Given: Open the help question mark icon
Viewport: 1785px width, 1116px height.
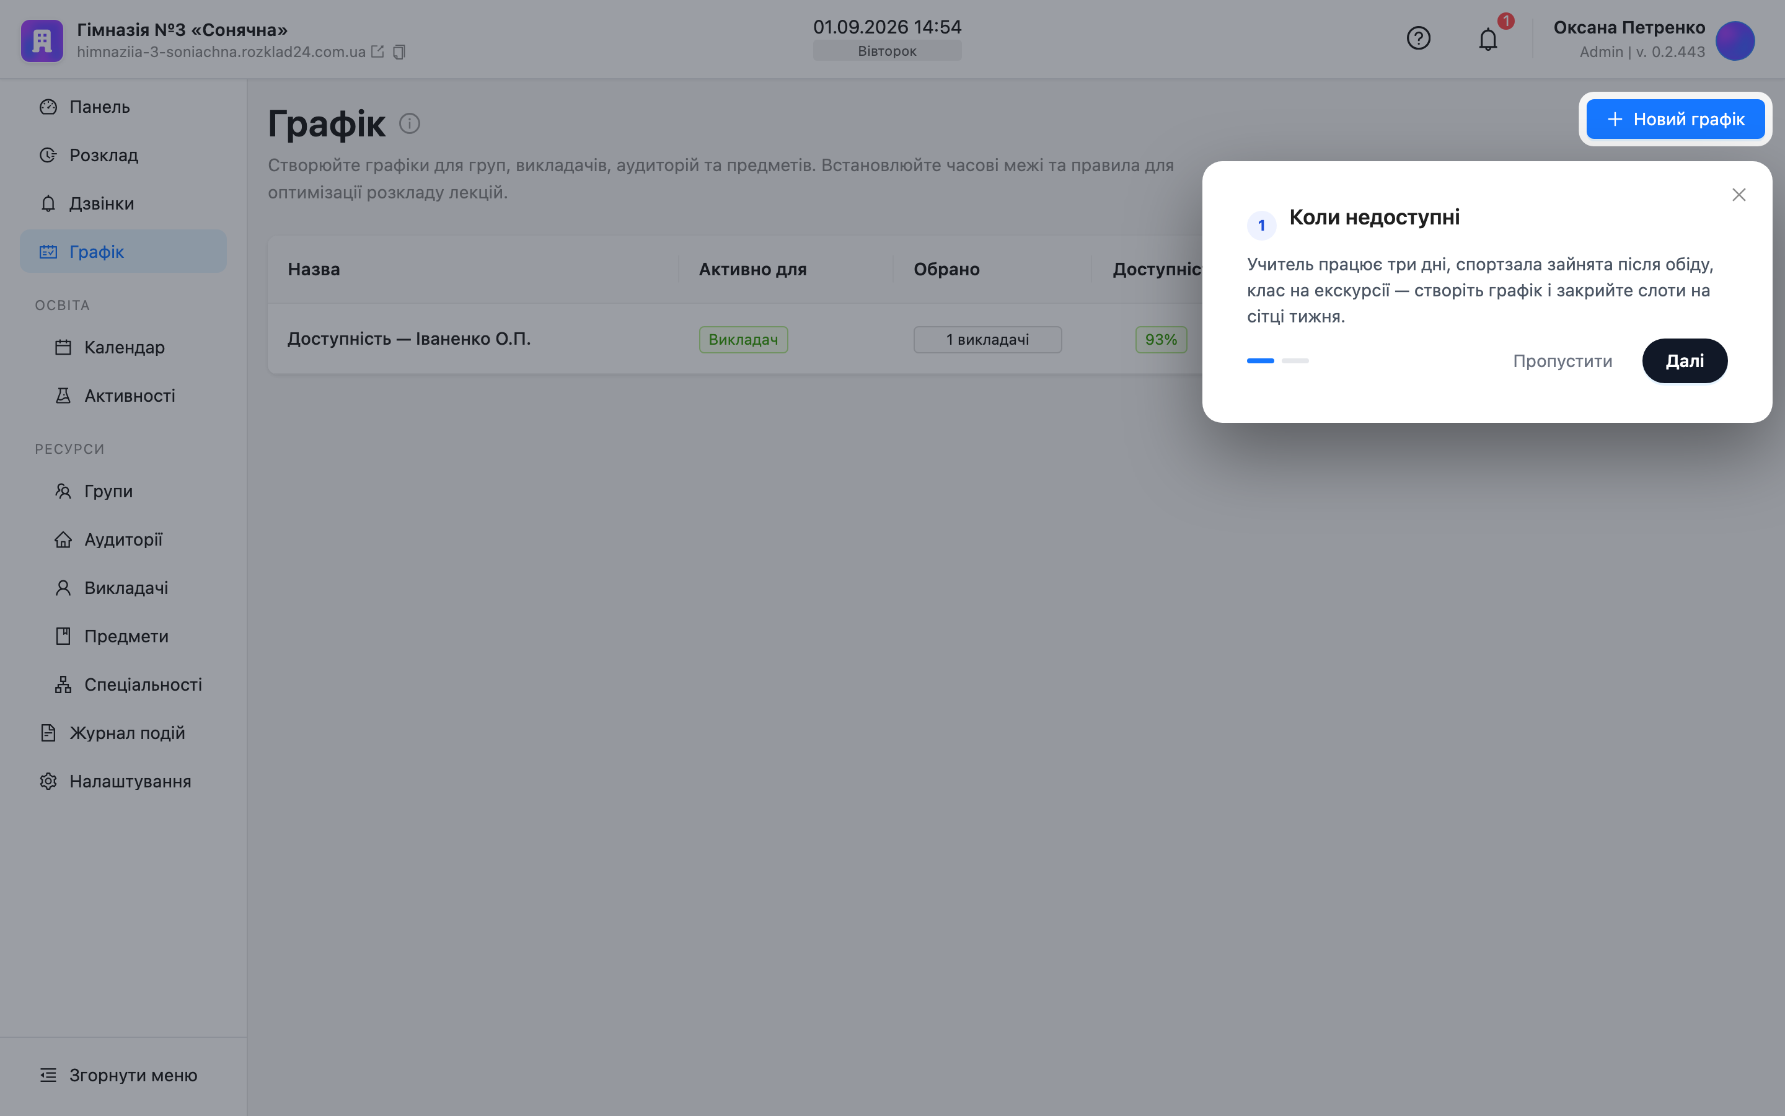Looking at the screenshot, I should point(1417,38).
